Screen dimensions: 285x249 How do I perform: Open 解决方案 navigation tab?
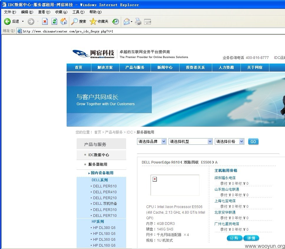pos(105,67)
